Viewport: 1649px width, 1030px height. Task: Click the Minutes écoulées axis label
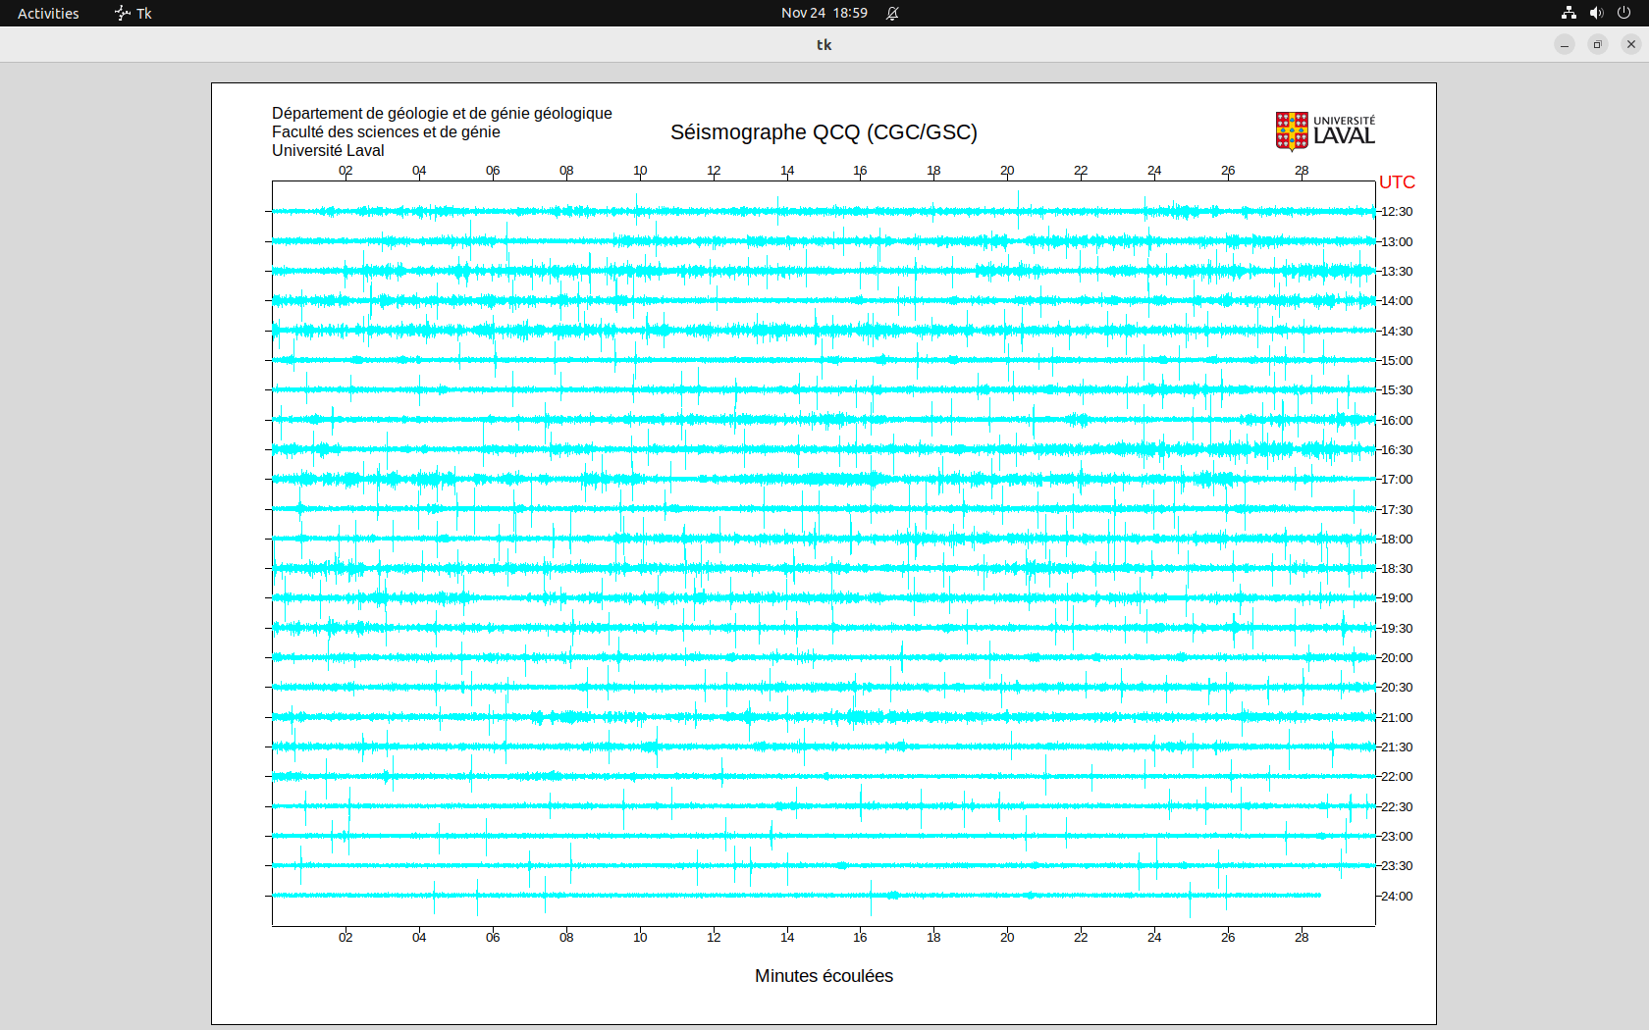(x=824, y=976)
